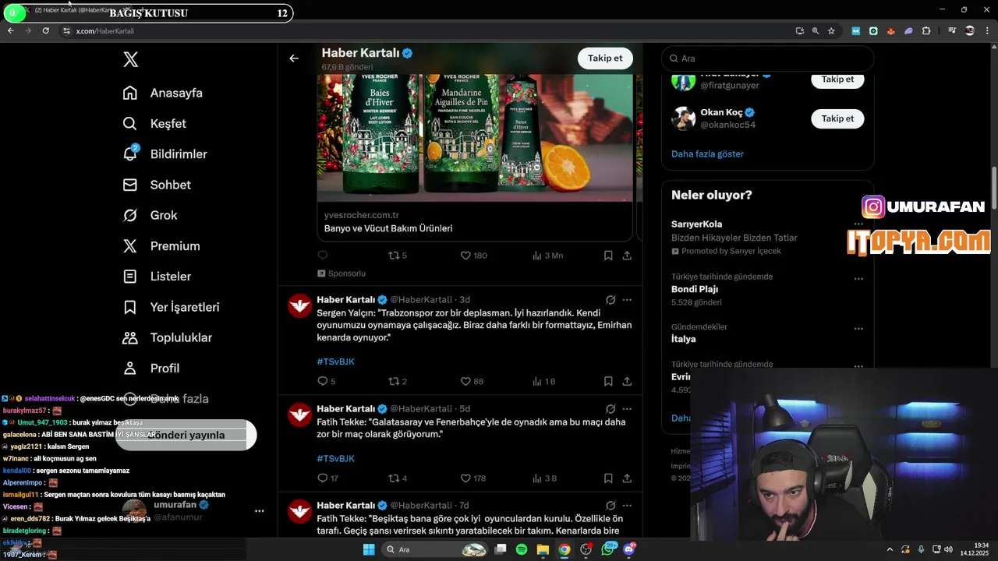Open Grok explain on Sergen Yalçın post
Screen dimensions: 998x561
(x=610, y=300)
